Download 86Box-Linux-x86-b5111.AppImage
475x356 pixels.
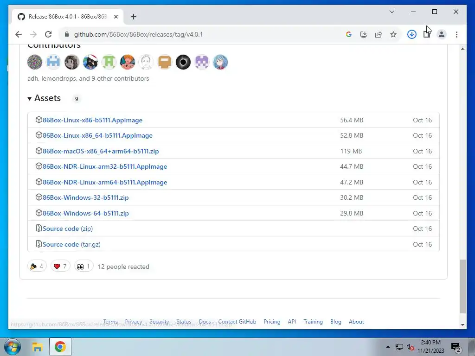click(92, 120)
